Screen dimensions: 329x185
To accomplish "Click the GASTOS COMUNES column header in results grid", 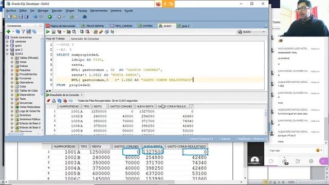I will point(121,106).
